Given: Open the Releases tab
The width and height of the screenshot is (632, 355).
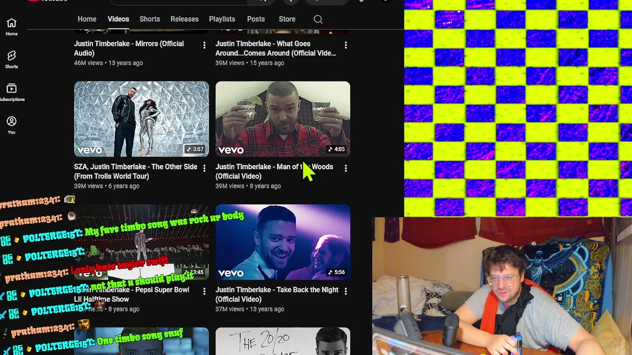Looking at the screenshot, I should click(185, 19).
